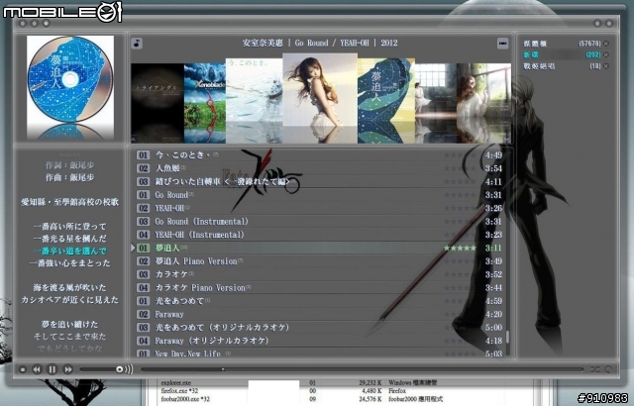Click foobar2000.exe *32 row in Task Manager
Viewport: 634px width, 406px height.
click(x=299, y=399)
